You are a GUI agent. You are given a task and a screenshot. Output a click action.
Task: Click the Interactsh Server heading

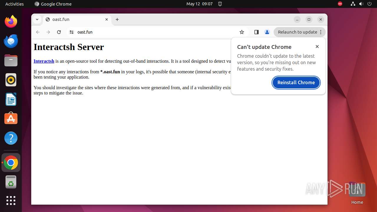[x=69, y=47]
